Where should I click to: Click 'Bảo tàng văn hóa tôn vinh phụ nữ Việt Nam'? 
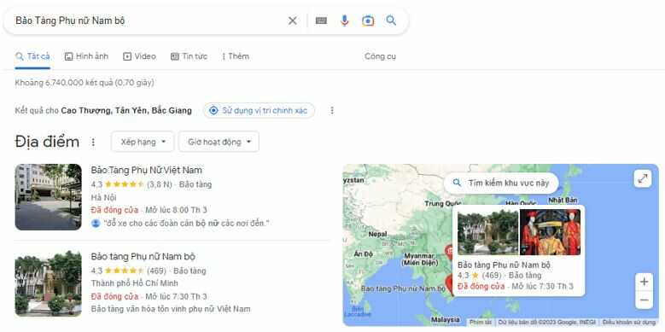[x=171, y=309]
